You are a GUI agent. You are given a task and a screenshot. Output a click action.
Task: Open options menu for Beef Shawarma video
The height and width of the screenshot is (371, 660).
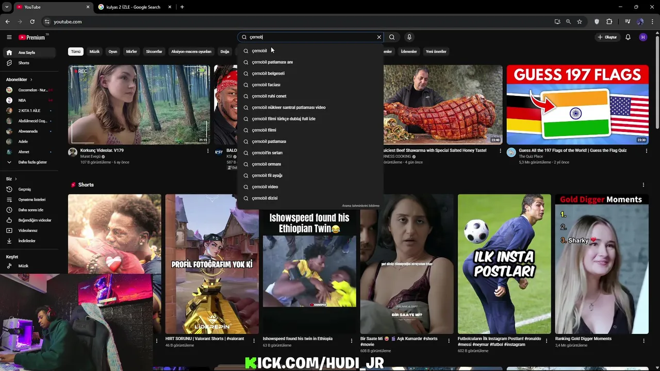coord(500,151)
